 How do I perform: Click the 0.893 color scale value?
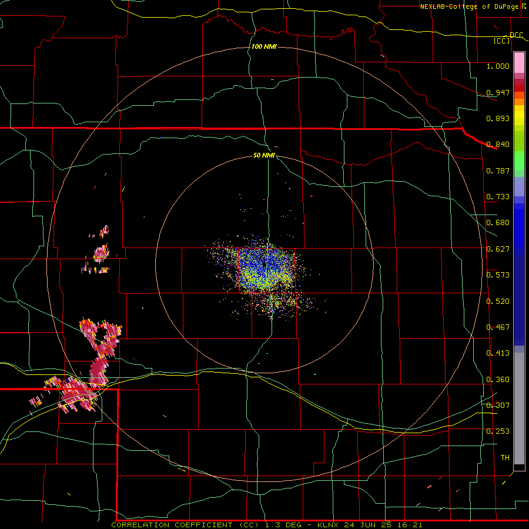pos(498,118)
